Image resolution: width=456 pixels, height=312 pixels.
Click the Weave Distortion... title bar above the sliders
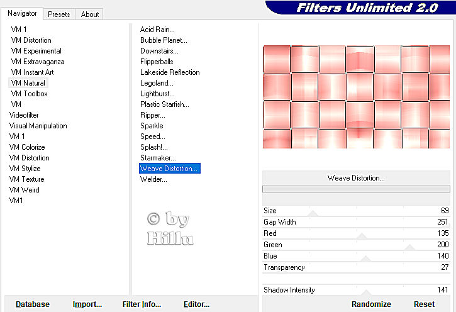click(x=356, y=177)
